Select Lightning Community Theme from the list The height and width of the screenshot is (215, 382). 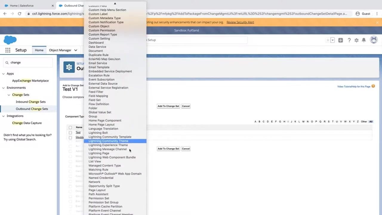115,141
